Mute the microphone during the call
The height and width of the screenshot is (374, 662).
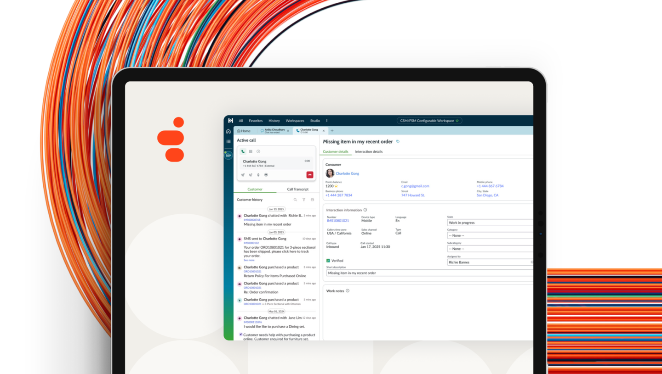click(258, 175)
